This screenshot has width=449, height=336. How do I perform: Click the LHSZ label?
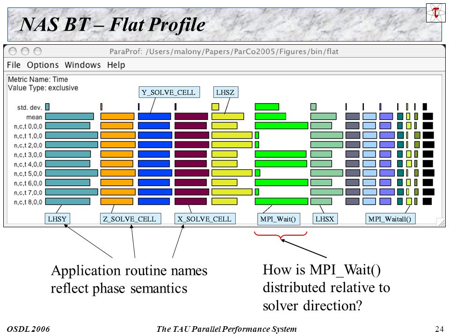(x=225, y=92)
